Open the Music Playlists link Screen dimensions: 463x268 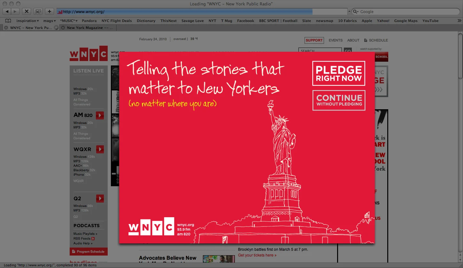(85, 234)
